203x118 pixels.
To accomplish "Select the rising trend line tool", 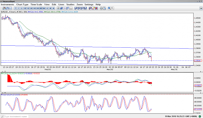I will 76,8.
